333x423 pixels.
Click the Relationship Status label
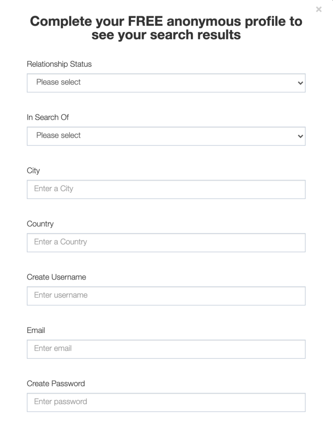59,64
